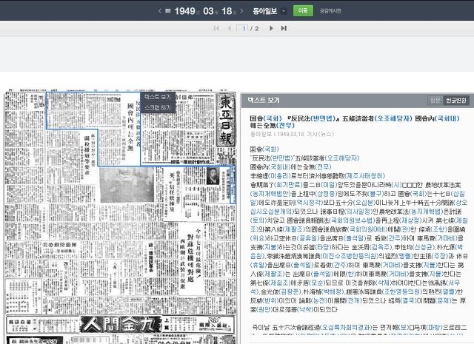Screen dimensions: 474x344
Task: Go to previous newspaper page arrow
Action: [x=230, y=28]
